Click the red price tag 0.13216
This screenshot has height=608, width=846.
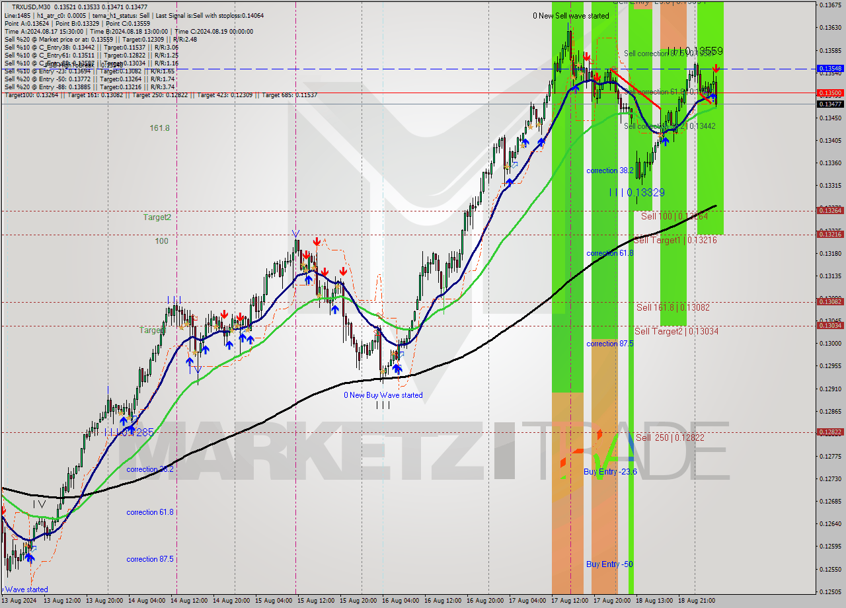coord(830,234)
